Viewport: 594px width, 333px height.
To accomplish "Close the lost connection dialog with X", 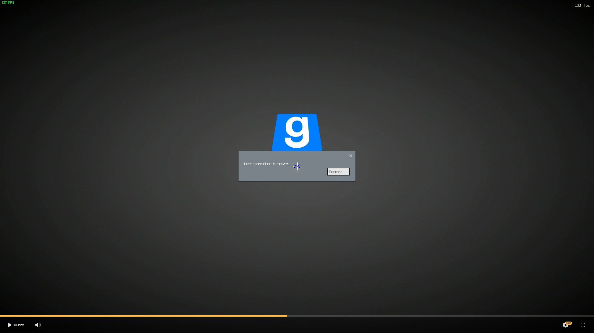I will (x=351, y=156).
